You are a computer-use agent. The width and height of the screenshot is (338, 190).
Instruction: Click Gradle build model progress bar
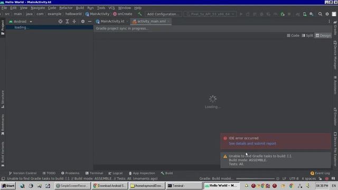[255, 178]
